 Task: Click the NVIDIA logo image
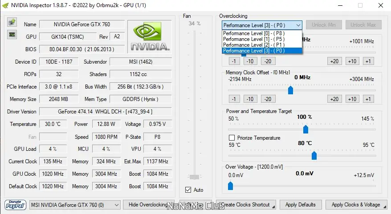click(150, 36)
